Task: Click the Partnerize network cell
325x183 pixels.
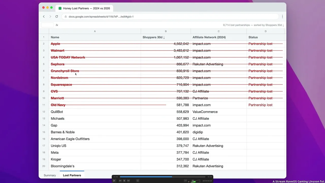Action: pyautogui.click(x=219, y=98)
